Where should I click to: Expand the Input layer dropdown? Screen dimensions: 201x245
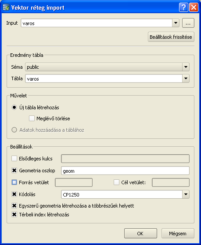[x=176, y=23]
